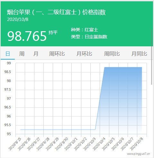The height and width of the screenshot is (158, 154).
Task: Switch to the 周 weekly tab
Action: pyautogui.click(x=22, y=54)
